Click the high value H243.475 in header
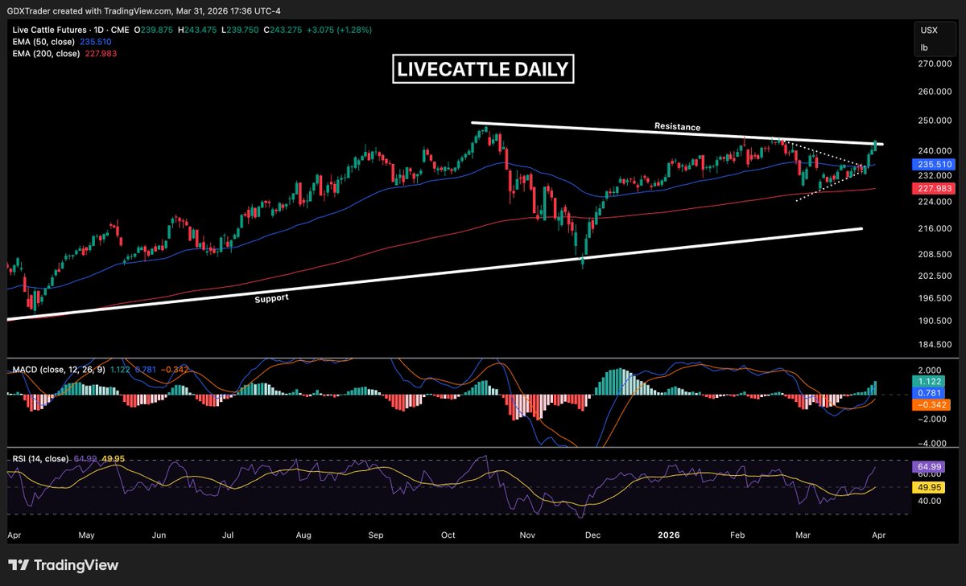Image resolution: width=966 pixels, height=586 pixels. (196, 30)
